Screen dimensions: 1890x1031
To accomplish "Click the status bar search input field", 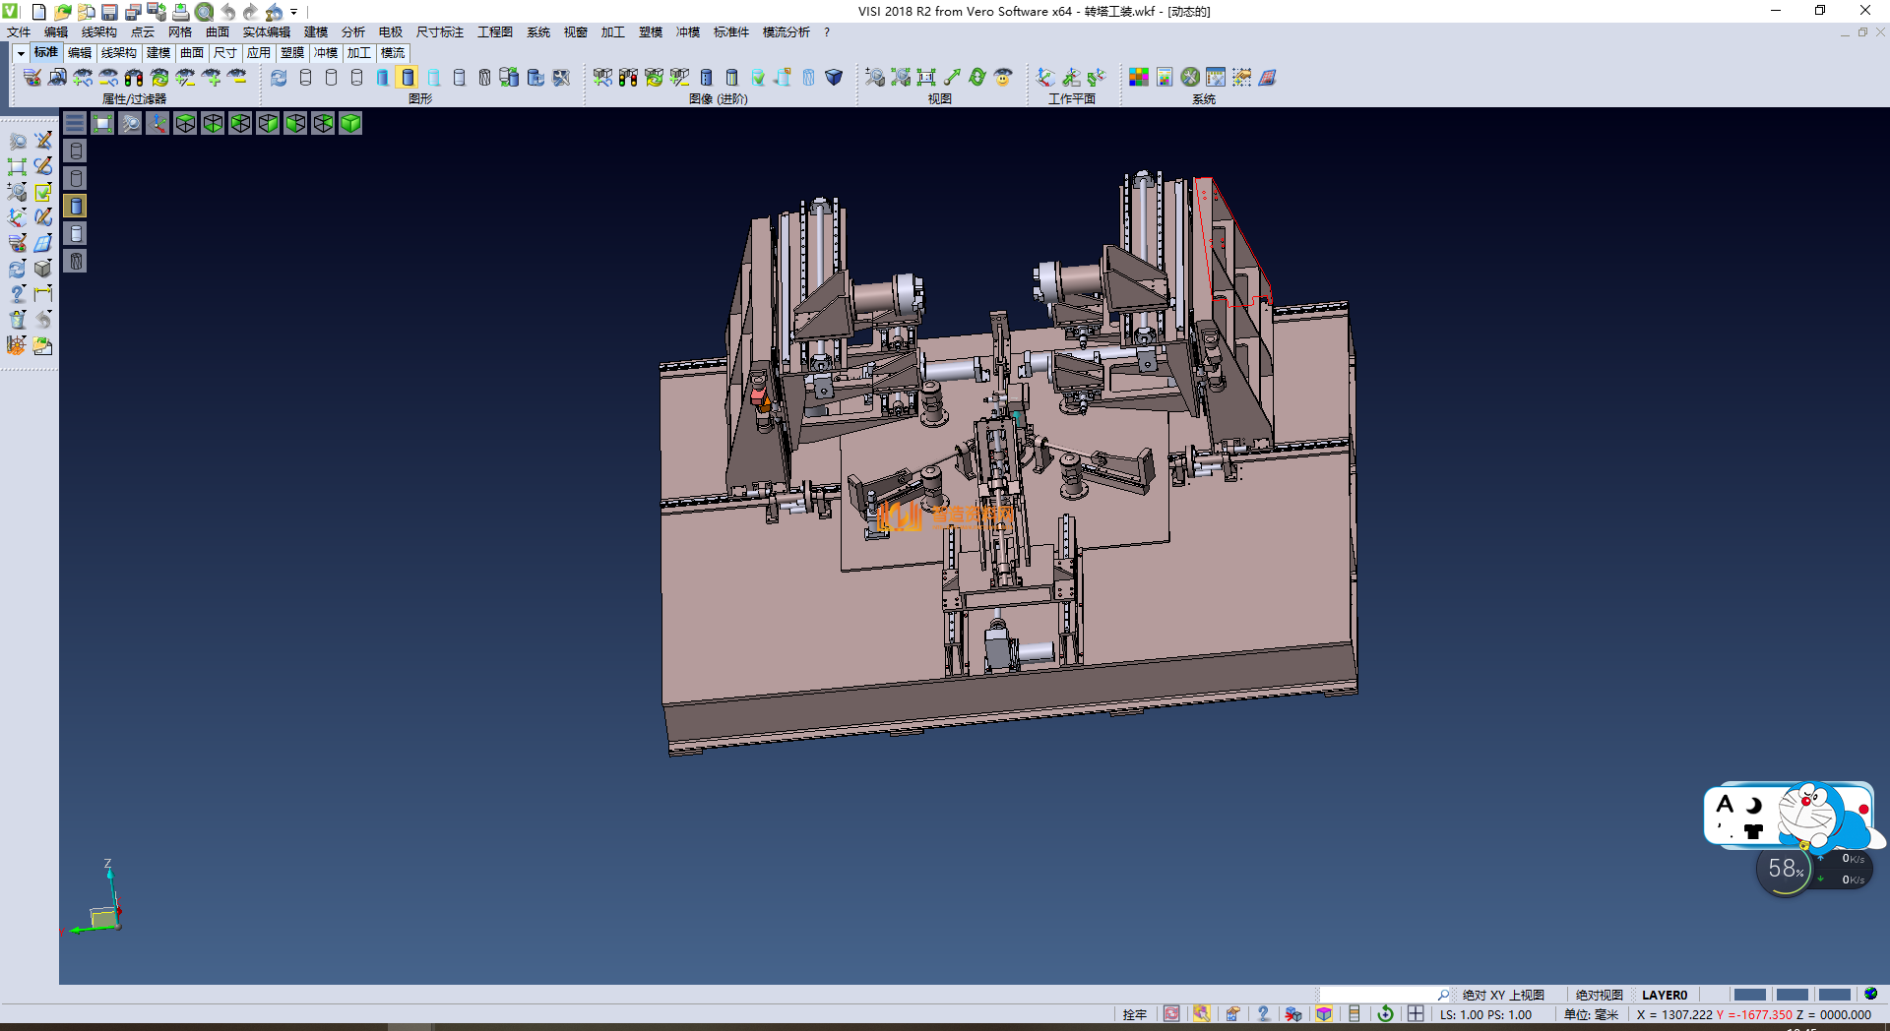I will [x=1376, y=995].
